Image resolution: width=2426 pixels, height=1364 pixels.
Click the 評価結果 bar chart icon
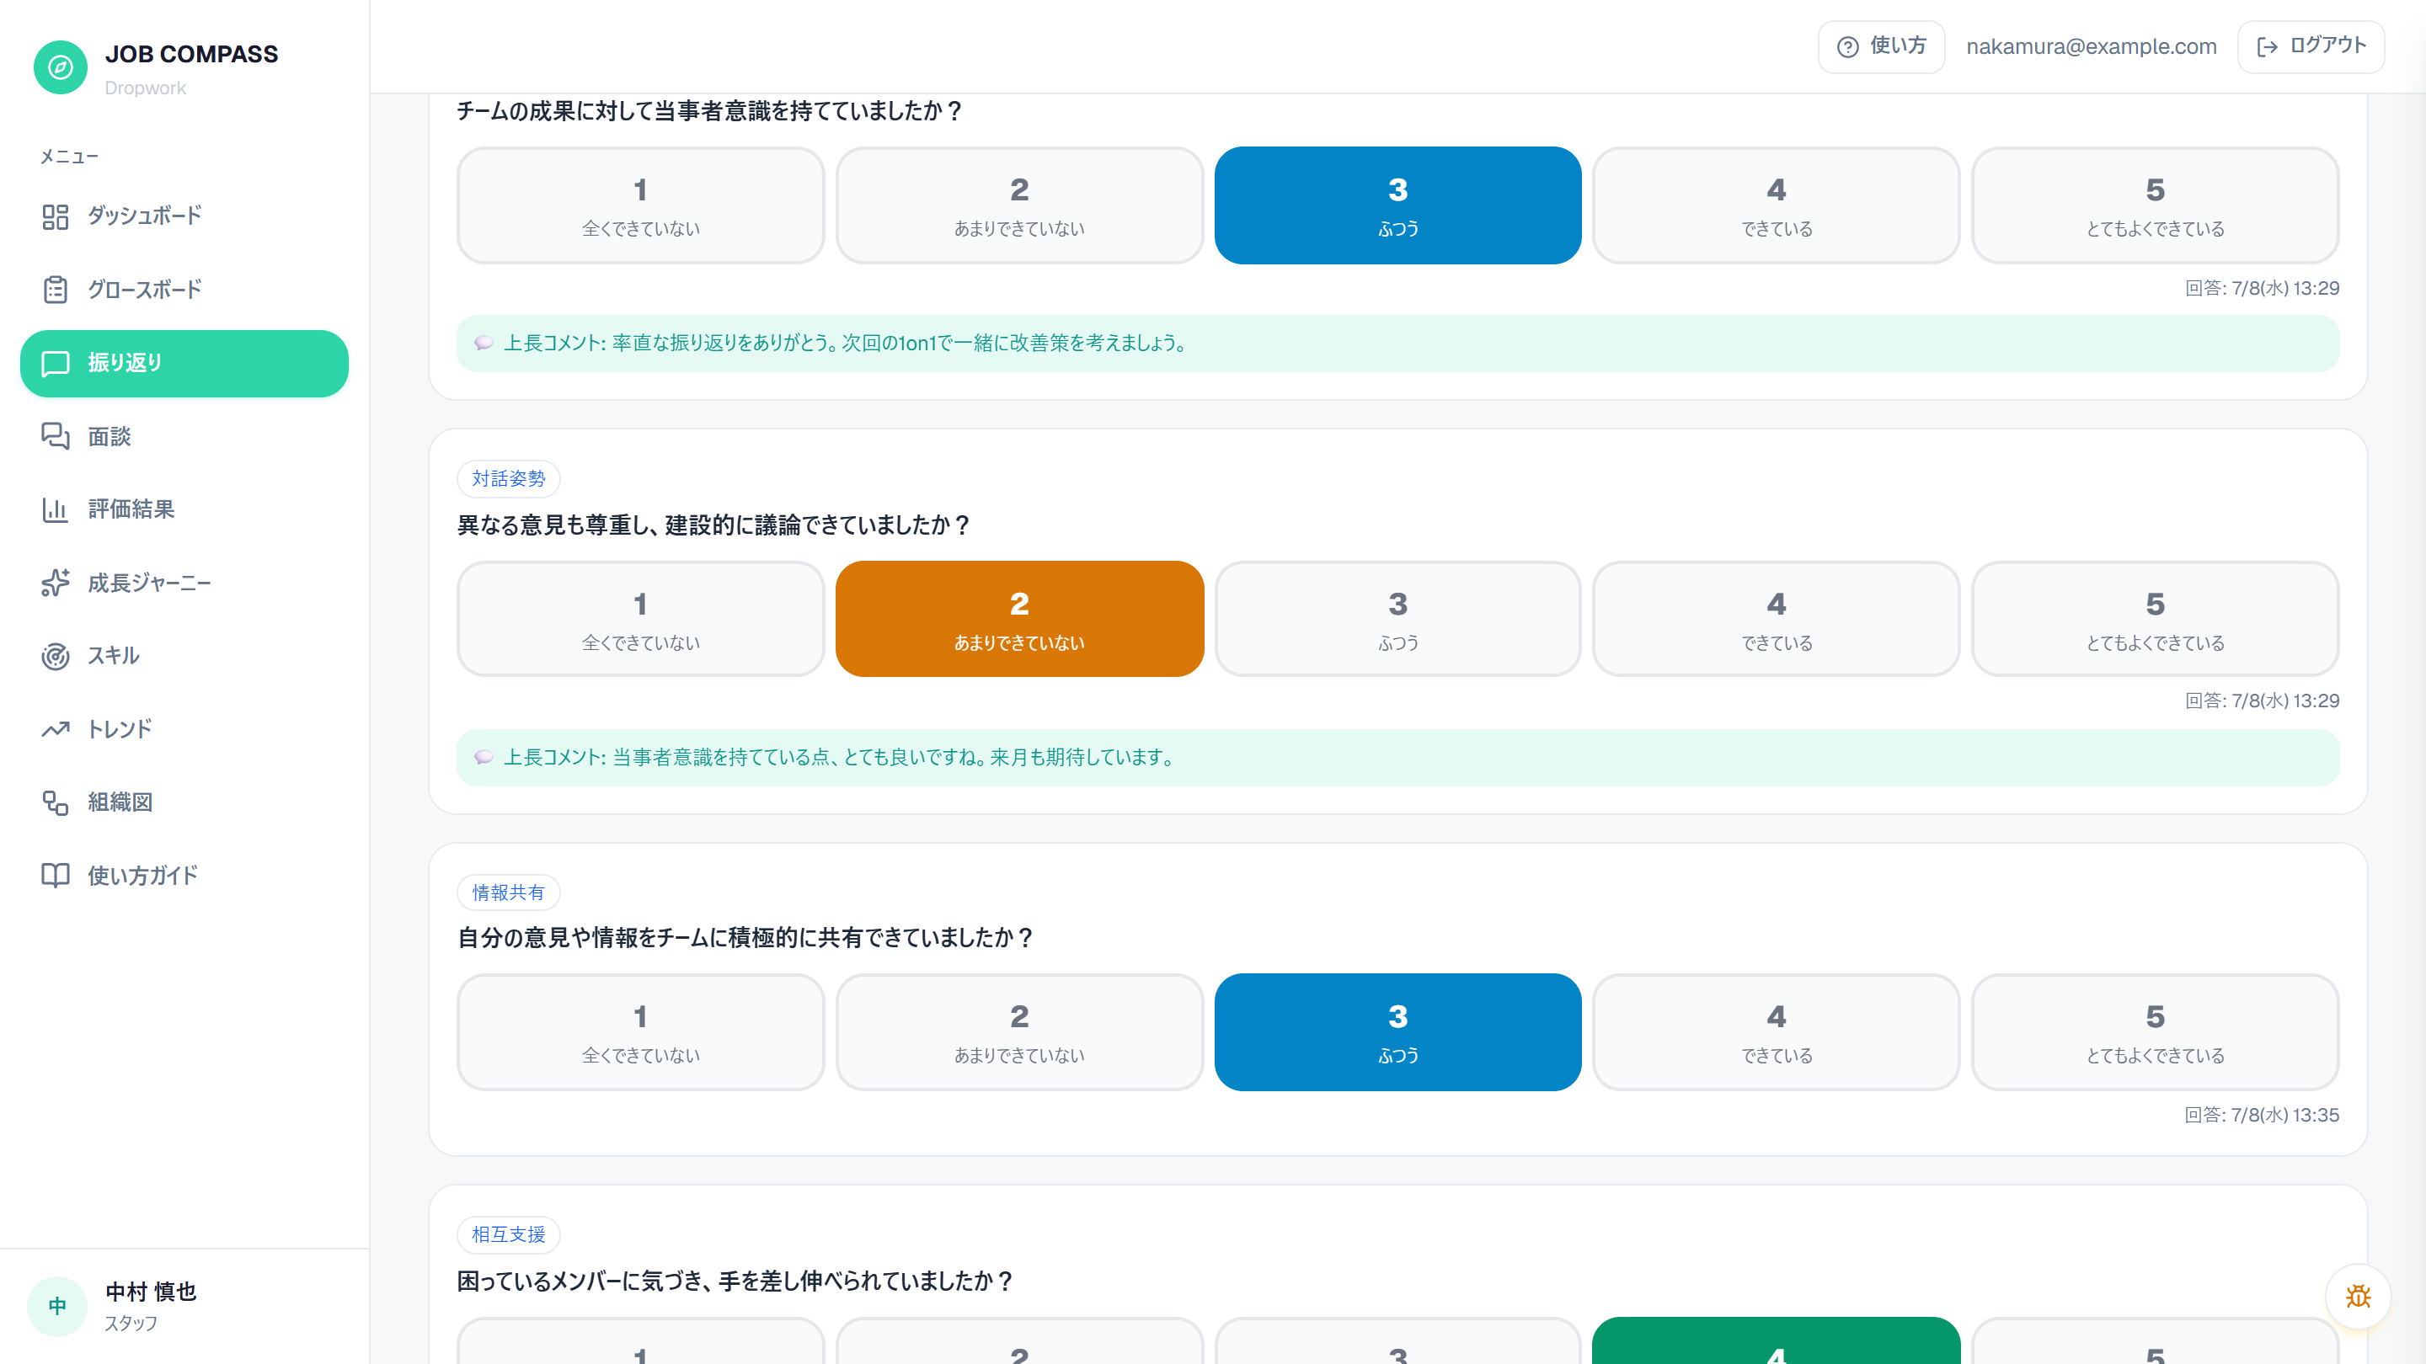point(56,509)
